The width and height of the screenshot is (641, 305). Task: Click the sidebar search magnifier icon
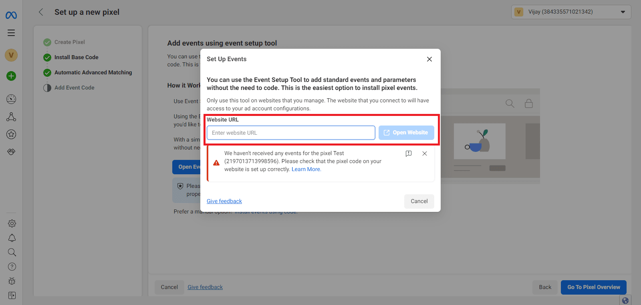pyautogui.click(x=12, y=252)
